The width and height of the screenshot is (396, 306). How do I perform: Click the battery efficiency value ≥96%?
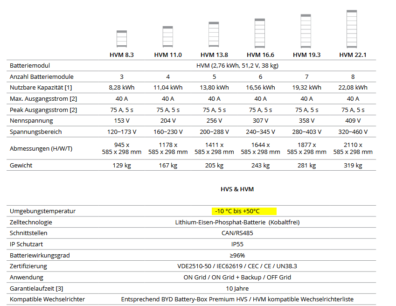tap(237, 255)
